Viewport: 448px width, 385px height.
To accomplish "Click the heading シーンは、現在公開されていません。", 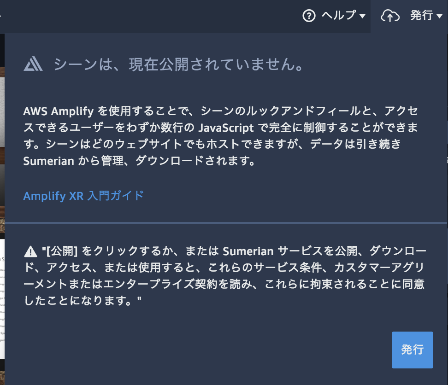I will point(179,64).
